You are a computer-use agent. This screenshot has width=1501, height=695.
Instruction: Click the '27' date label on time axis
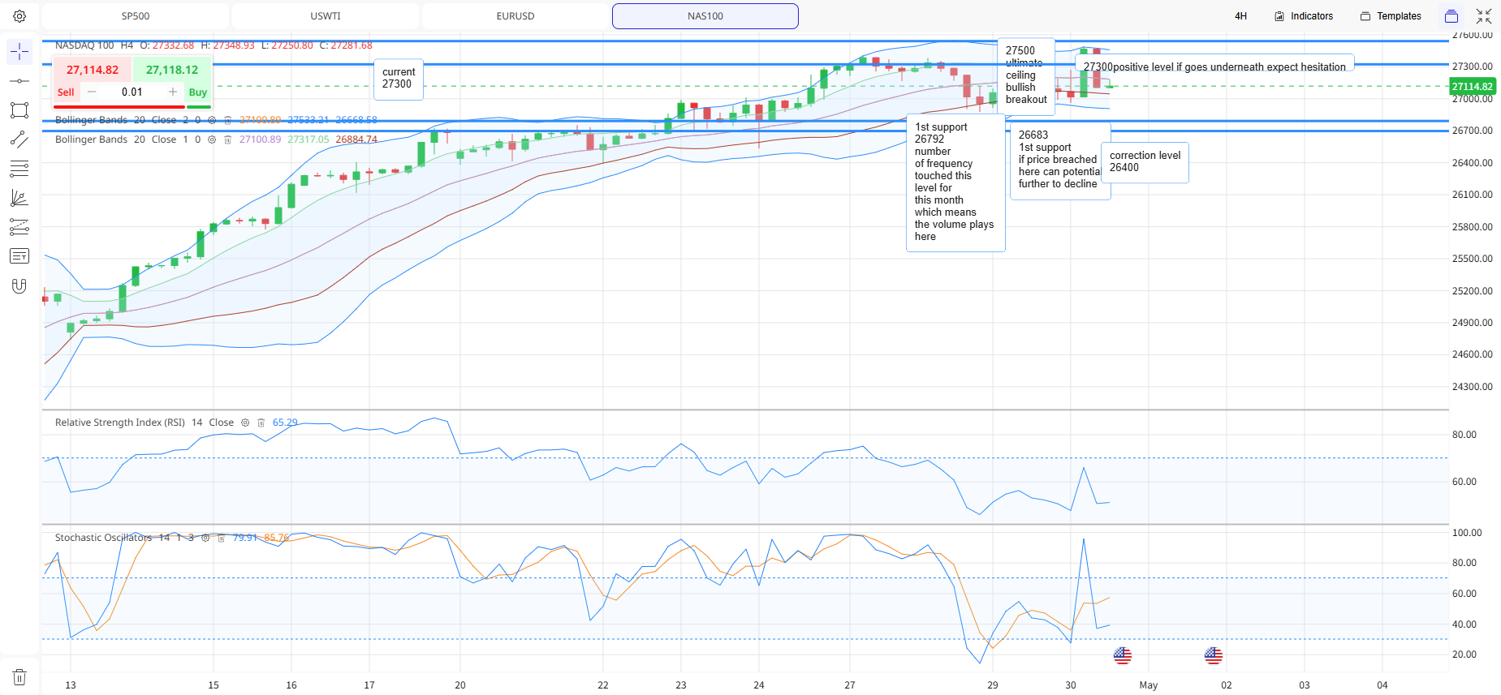point(850,685)
